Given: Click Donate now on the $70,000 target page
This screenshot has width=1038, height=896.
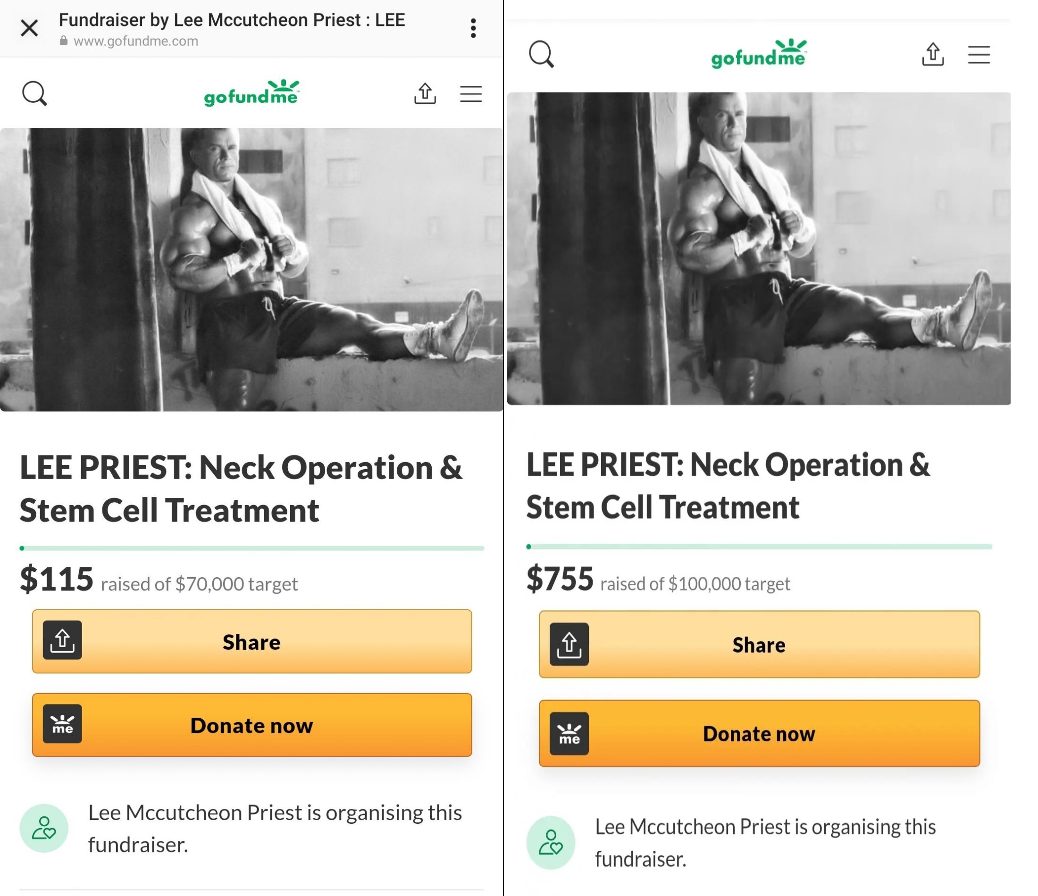Looking at the screenshot, I should pyautogui.click(x=252, y=725).
